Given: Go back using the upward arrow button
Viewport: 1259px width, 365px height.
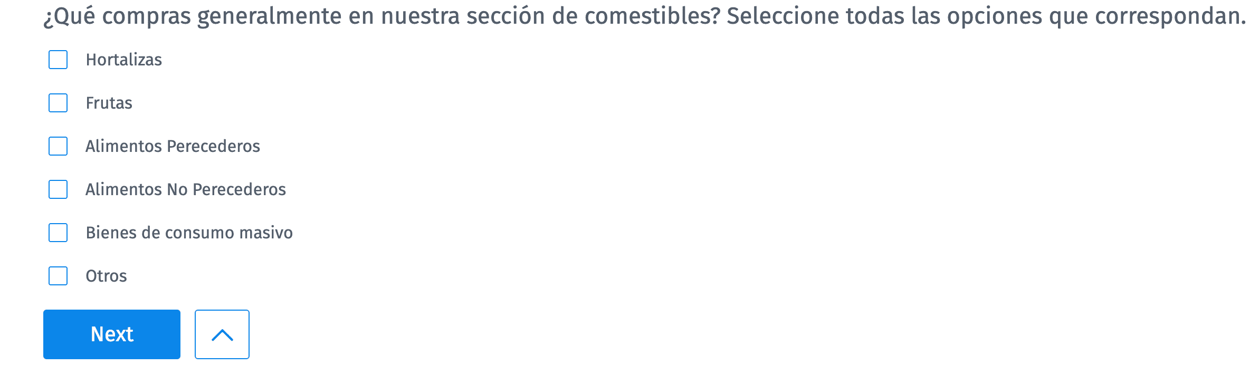Looking at the screenshot, I should (222, 334).
